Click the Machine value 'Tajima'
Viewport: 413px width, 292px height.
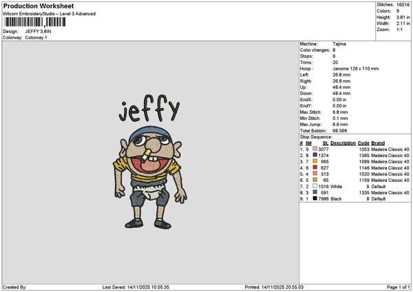(x=339, y=44)
